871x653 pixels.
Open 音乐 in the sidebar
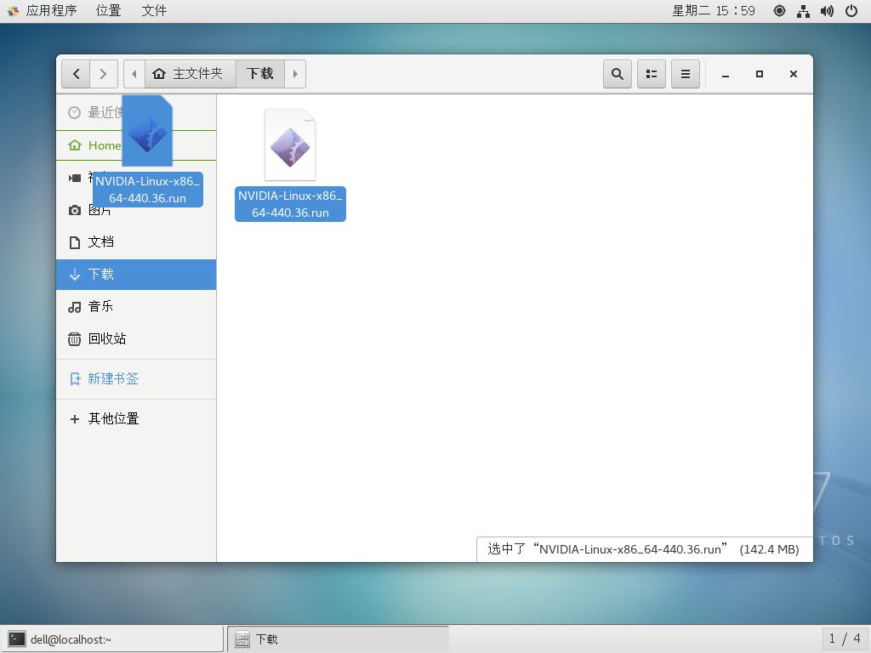(x=136, y=306)
